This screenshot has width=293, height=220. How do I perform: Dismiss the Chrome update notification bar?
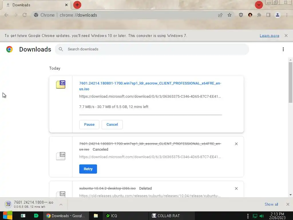(286, 36)
